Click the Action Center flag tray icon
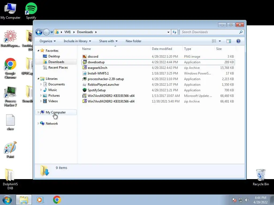The height and width of the screenshot is (205, 274). pos(234,200)
